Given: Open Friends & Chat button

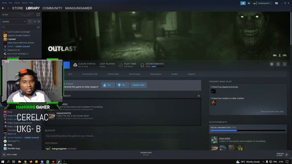Looking at the screenshot, I should [x=282, y=155].
